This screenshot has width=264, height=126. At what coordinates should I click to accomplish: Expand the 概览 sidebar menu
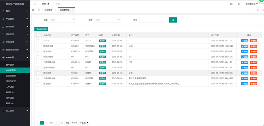click(x=15, y=11)
